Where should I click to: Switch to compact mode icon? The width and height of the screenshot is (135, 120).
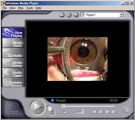coord(125,110)
